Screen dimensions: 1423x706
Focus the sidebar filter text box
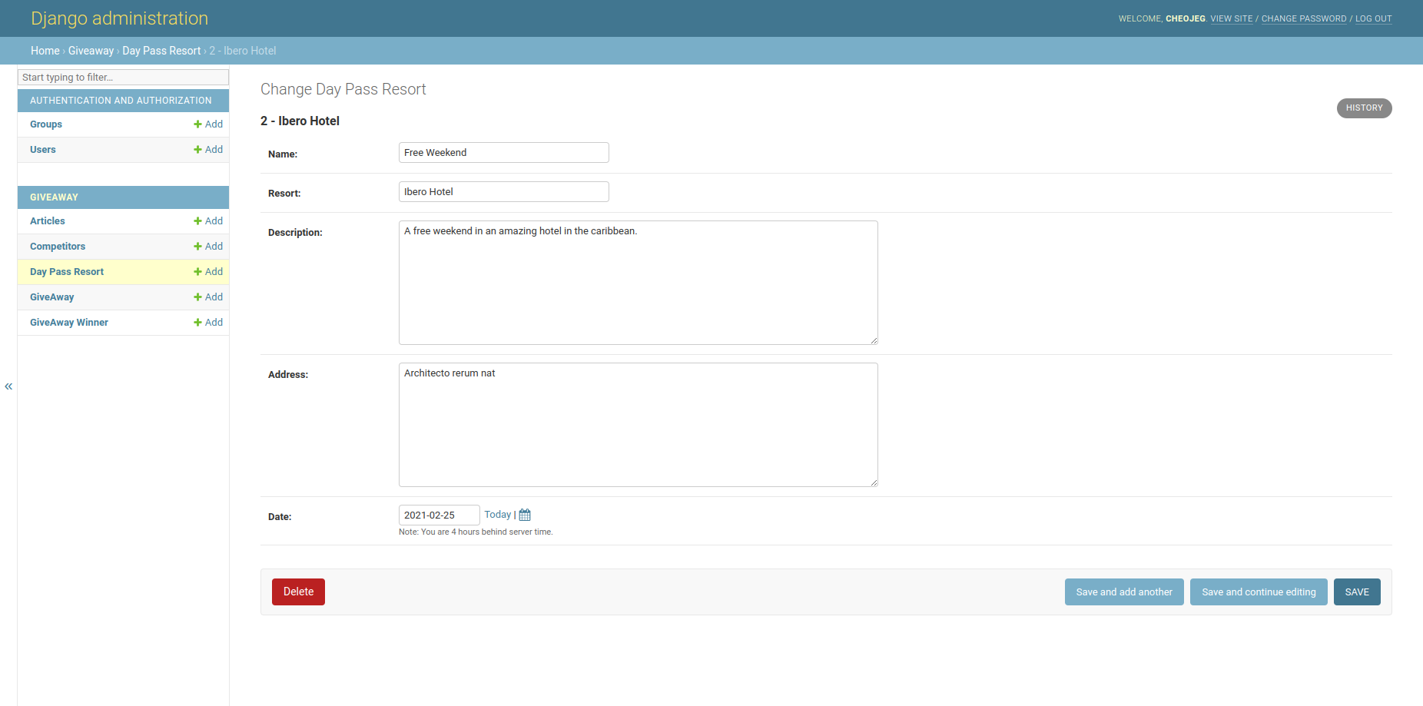[123, 78]
